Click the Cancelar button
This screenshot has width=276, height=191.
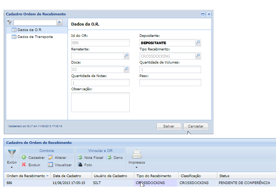coord(196,126)
